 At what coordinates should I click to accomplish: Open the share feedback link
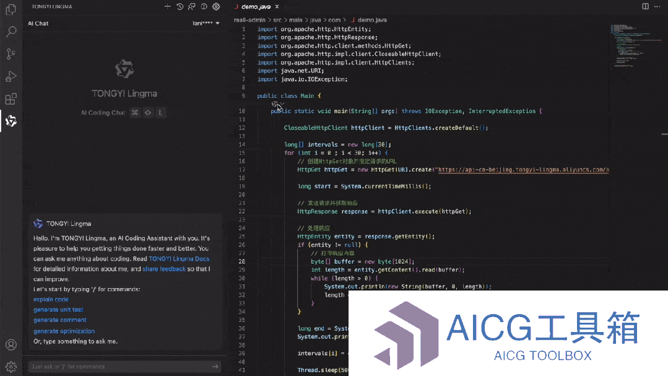(164, 269)
